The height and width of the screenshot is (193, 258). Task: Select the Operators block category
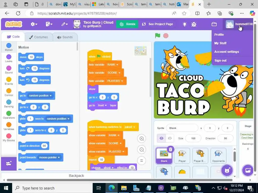[x=9, y=115]
